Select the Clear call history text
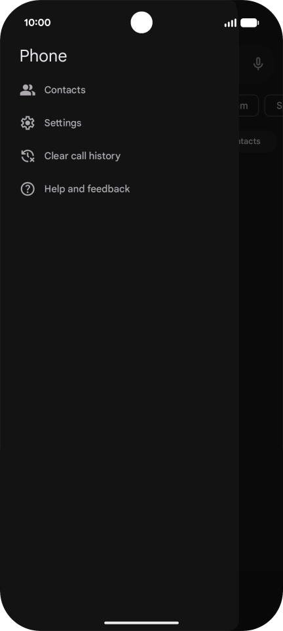 click(x=82, y=156)
